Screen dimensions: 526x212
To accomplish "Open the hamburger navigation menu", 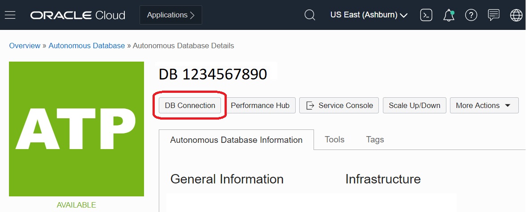I will (10, 15).
